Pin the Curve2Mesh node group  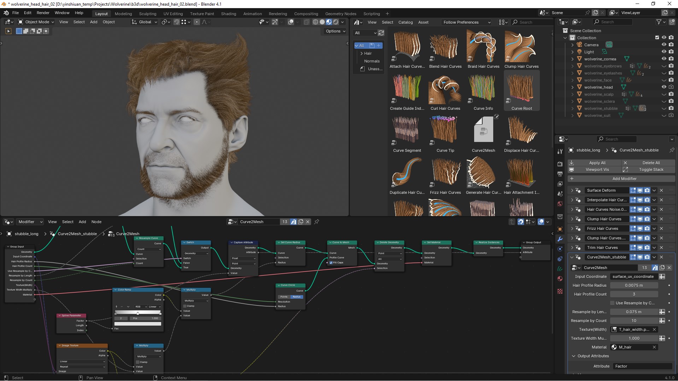pos(316,222)
